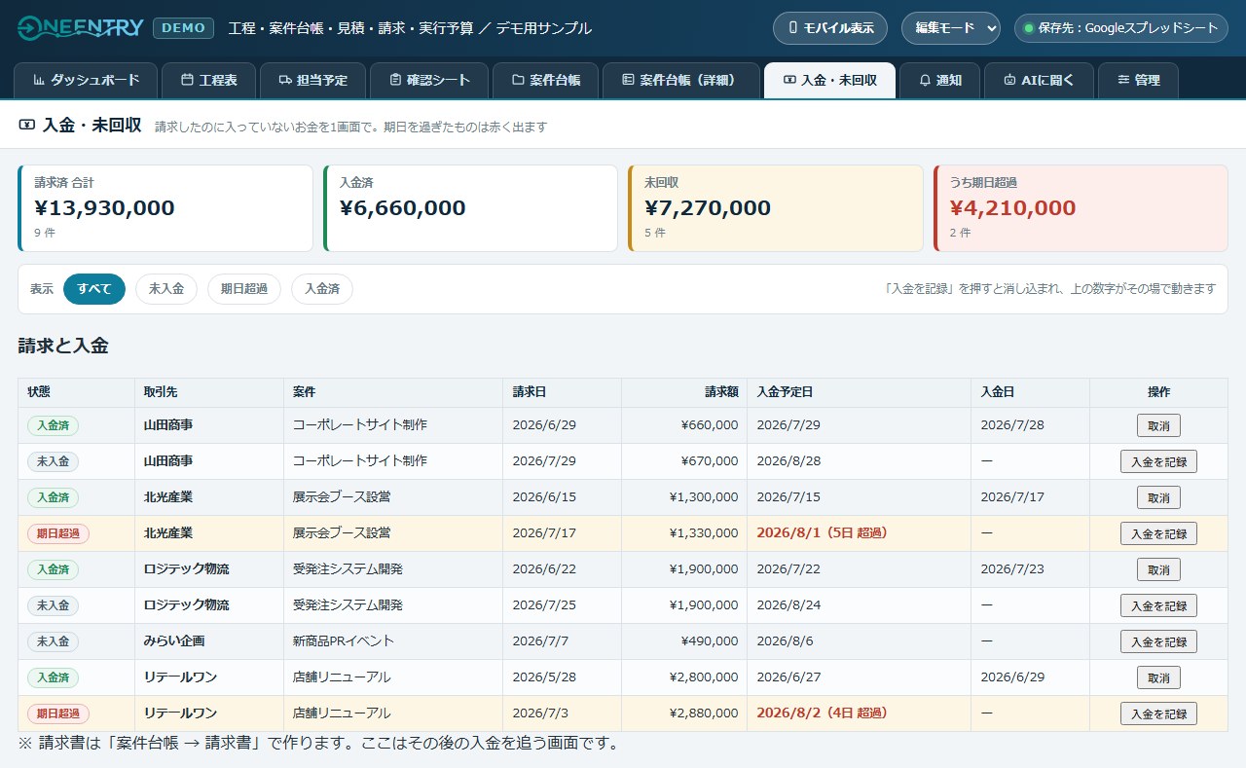The height and width of the screenshot is (768, 1246).
Task: Click the 入金済 ¥6,660,000 summary card
Action: pos(470,208)
